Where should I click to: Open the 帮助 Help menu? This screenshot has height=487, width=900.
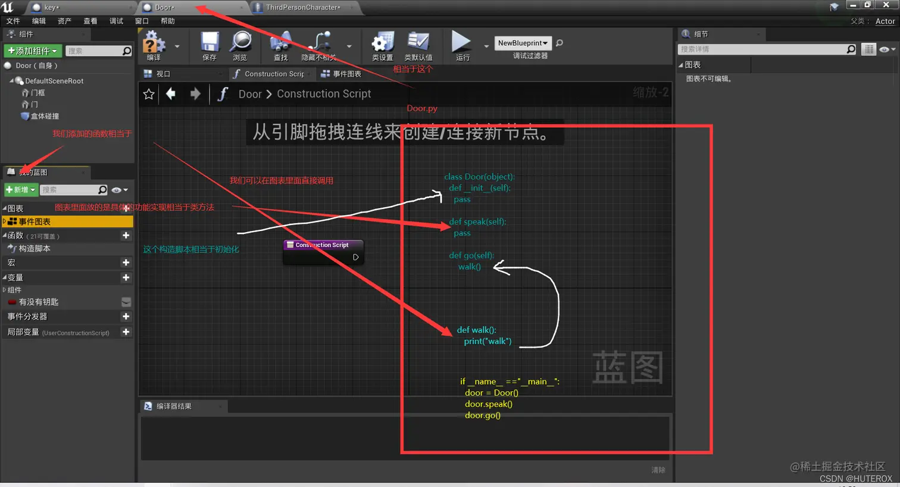(168, 21)
